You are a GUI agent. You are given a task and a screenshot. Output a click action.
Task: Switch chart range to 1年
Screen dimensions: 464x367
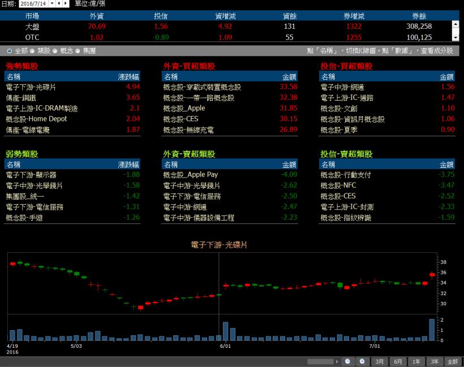coord(416,361)
